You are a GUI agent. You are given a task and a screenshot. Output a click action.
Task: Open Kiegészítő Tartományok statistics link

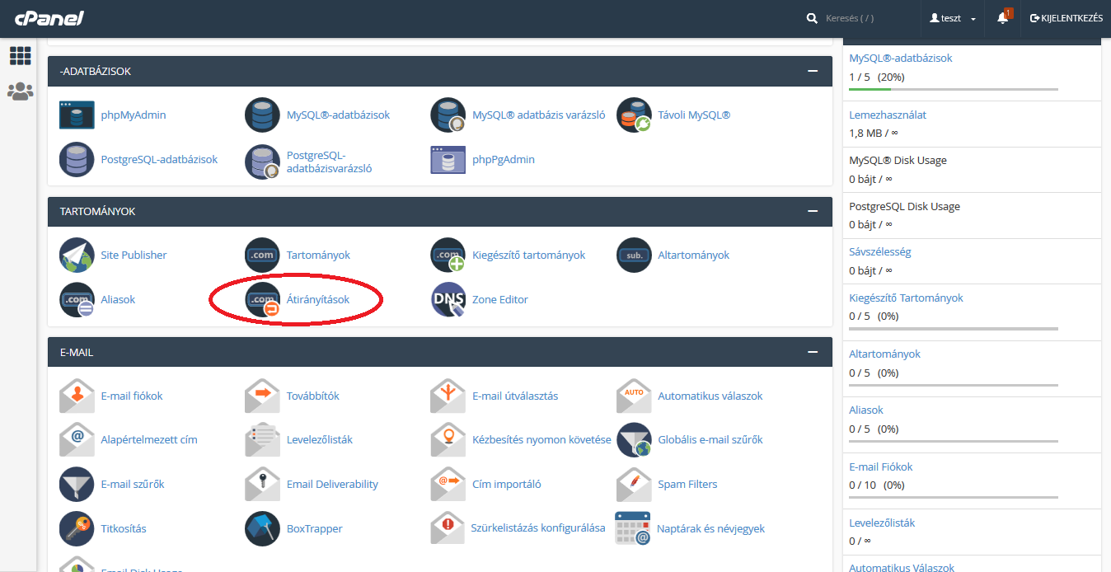(906, 298)
